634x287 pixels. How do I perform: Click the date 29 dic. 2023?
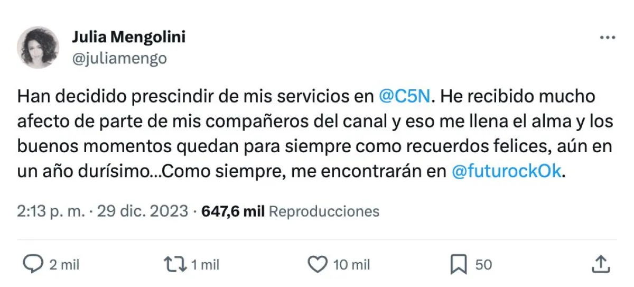coord(142,211)
